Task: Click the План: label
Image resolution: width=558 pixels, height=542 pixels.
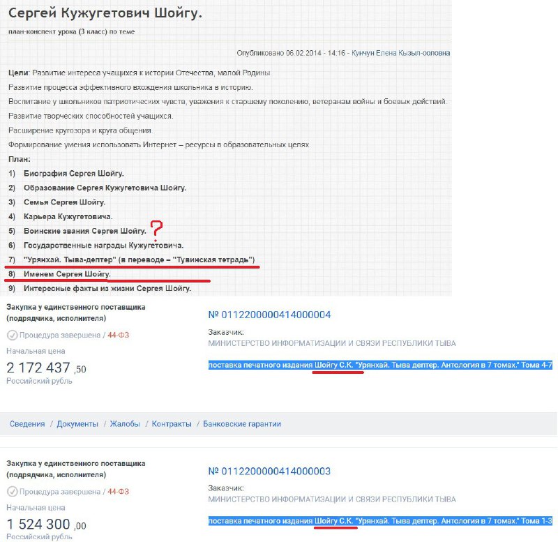Action: (20, 159)
